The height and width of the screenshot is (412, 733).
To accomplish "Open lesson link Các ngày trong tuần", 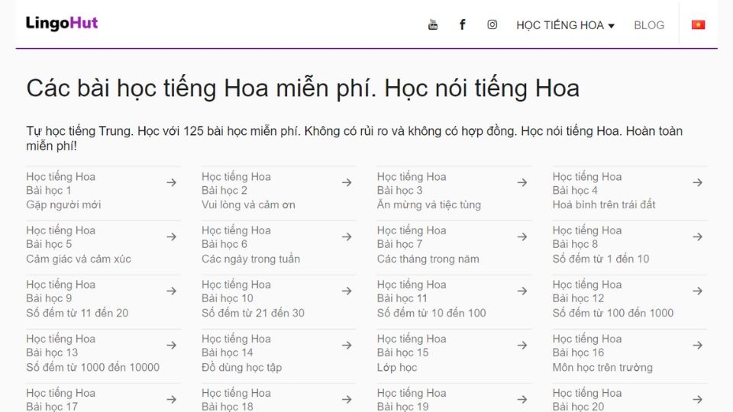I will coord(251,259).
